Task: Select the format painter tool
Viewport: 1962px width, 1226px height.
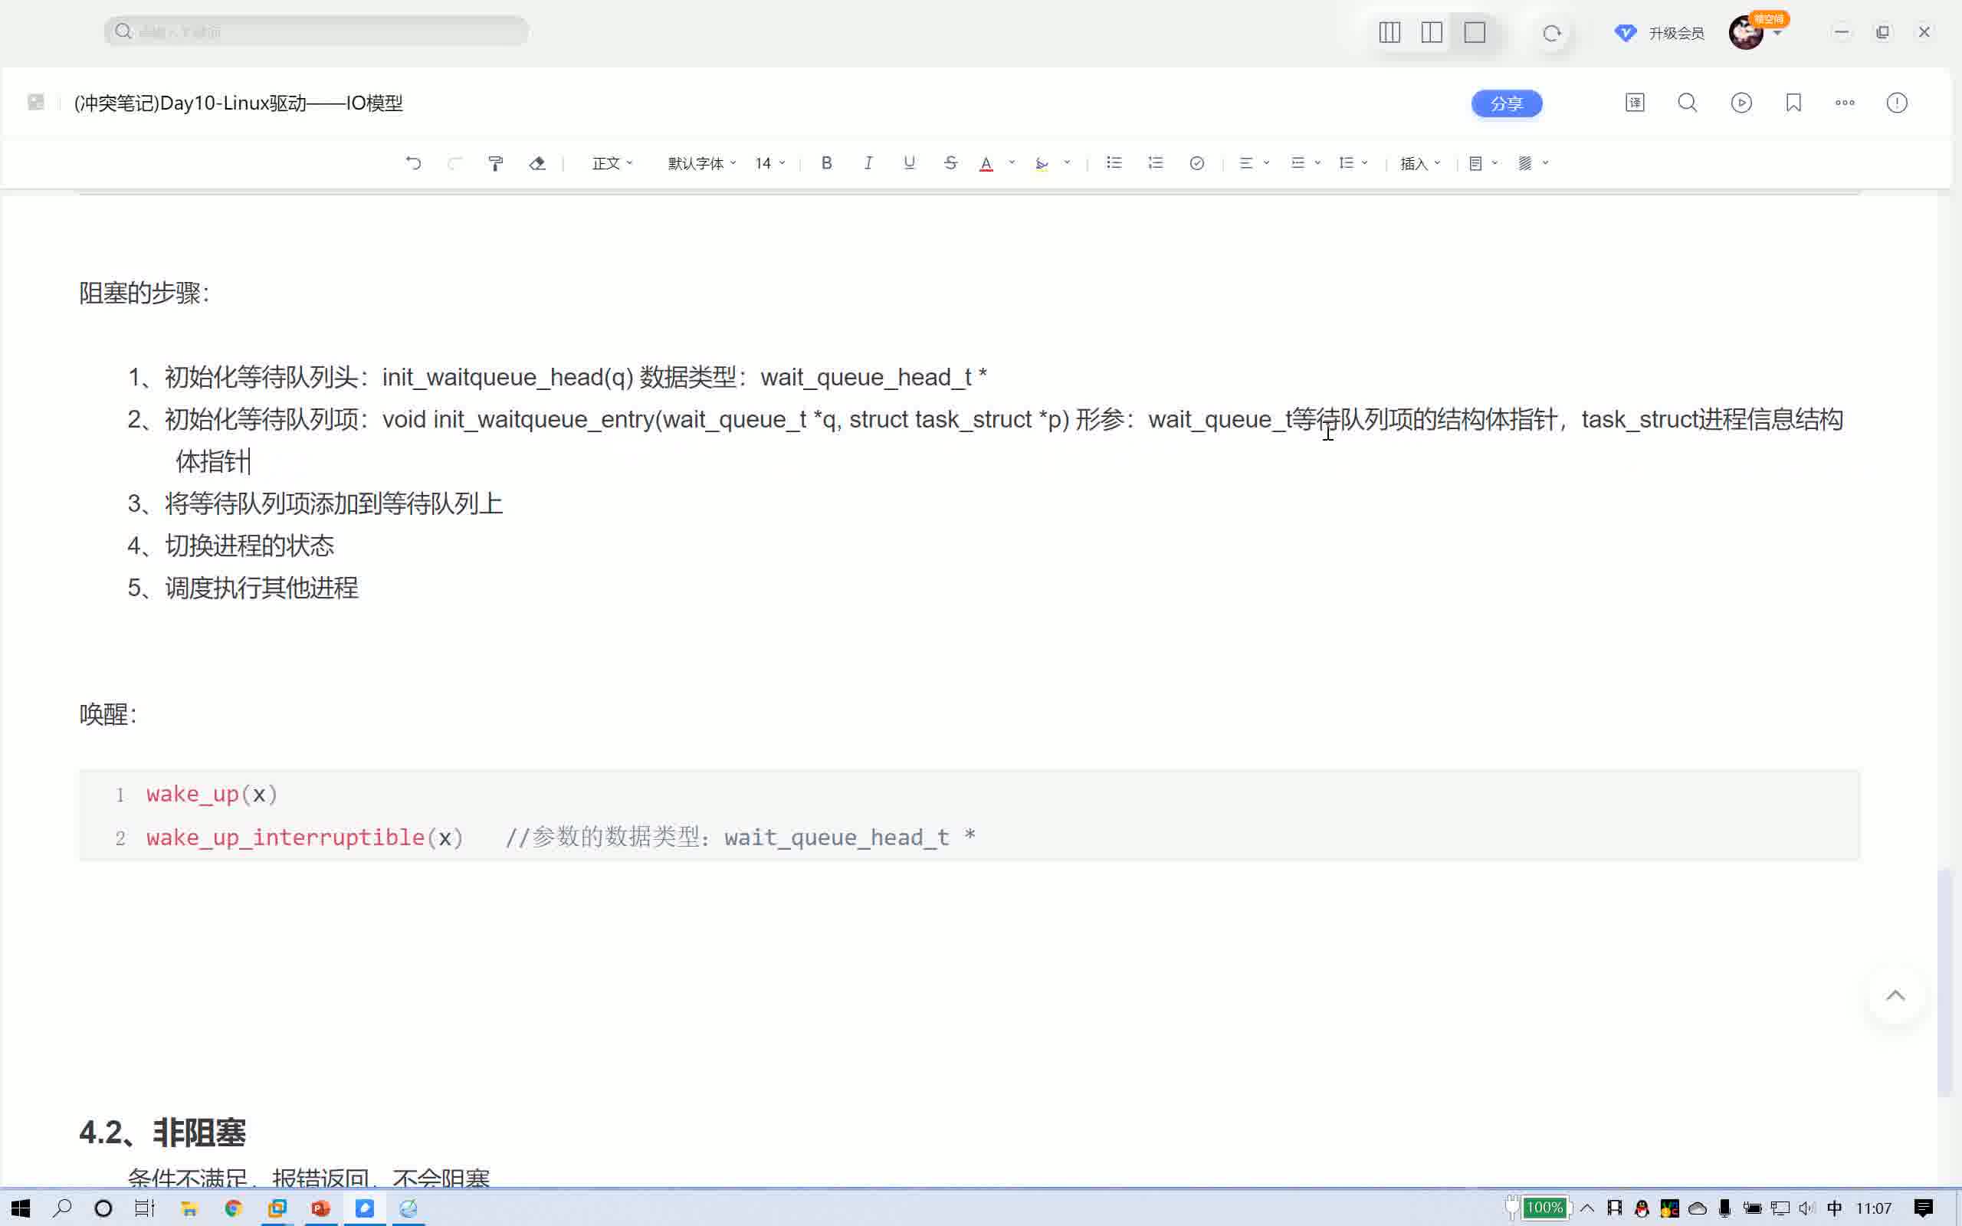Action: 495,163
